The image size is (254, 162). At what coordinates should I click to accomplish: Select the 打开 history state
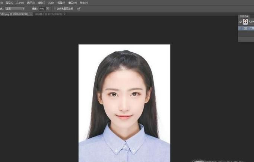pos(251,28)
